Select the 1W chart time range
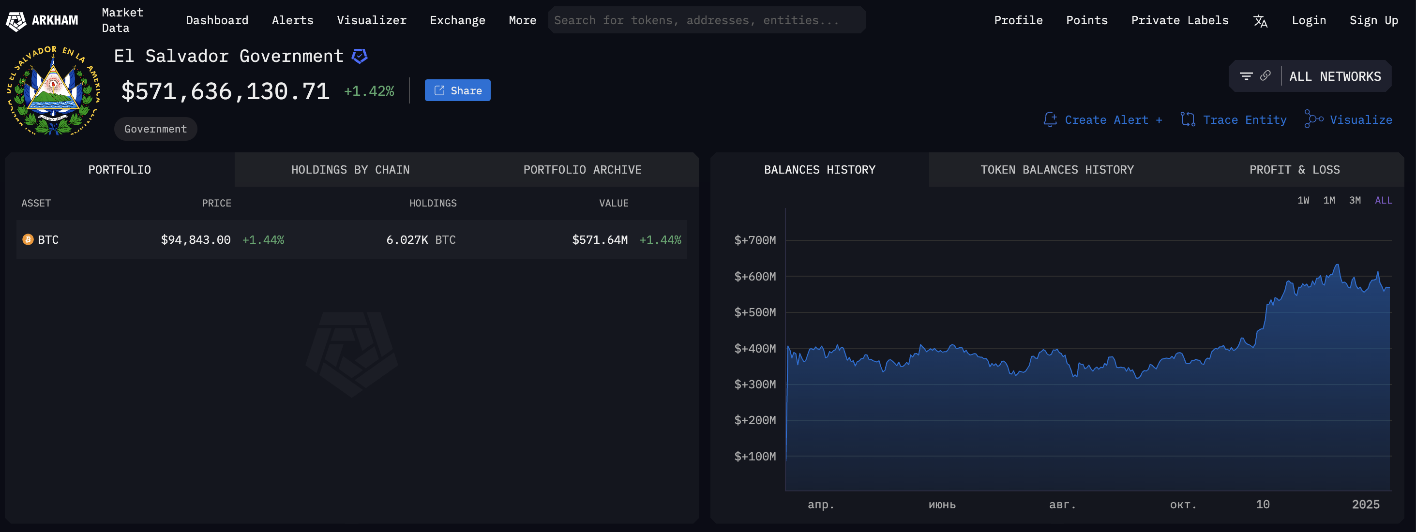Viewport: 1416px width, 532px height. (1303, 201)
